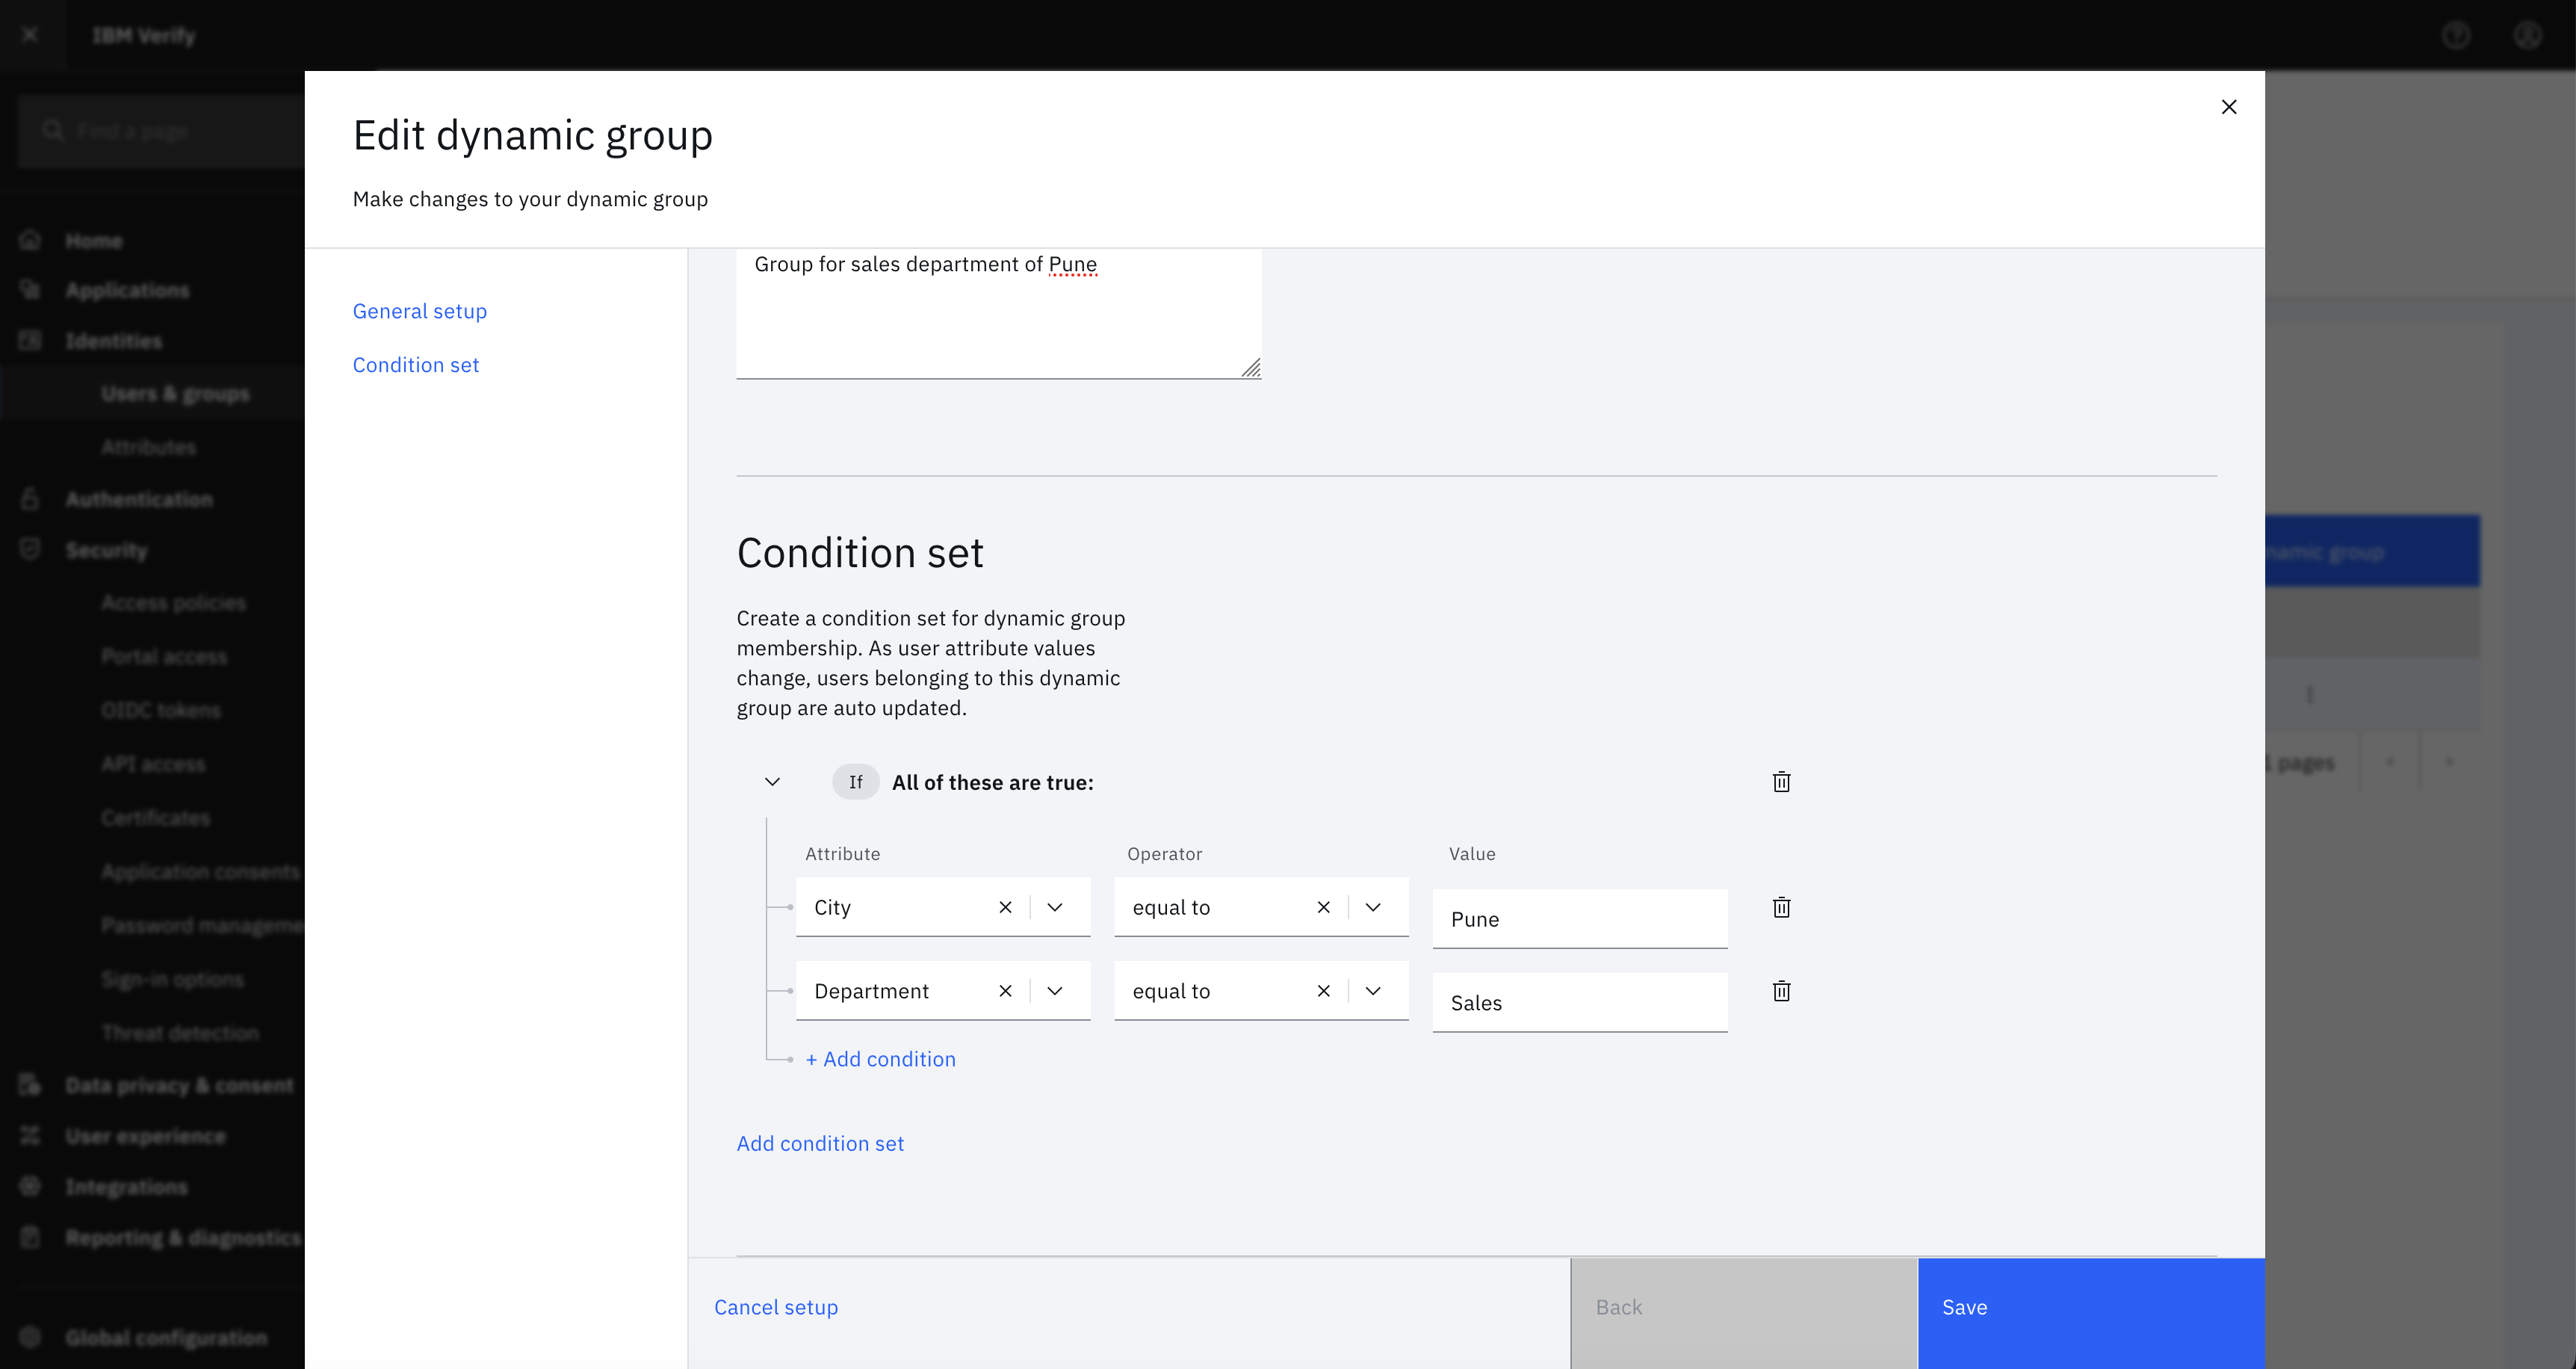Open Reporting & diagnostics in sidebar

183,1237
